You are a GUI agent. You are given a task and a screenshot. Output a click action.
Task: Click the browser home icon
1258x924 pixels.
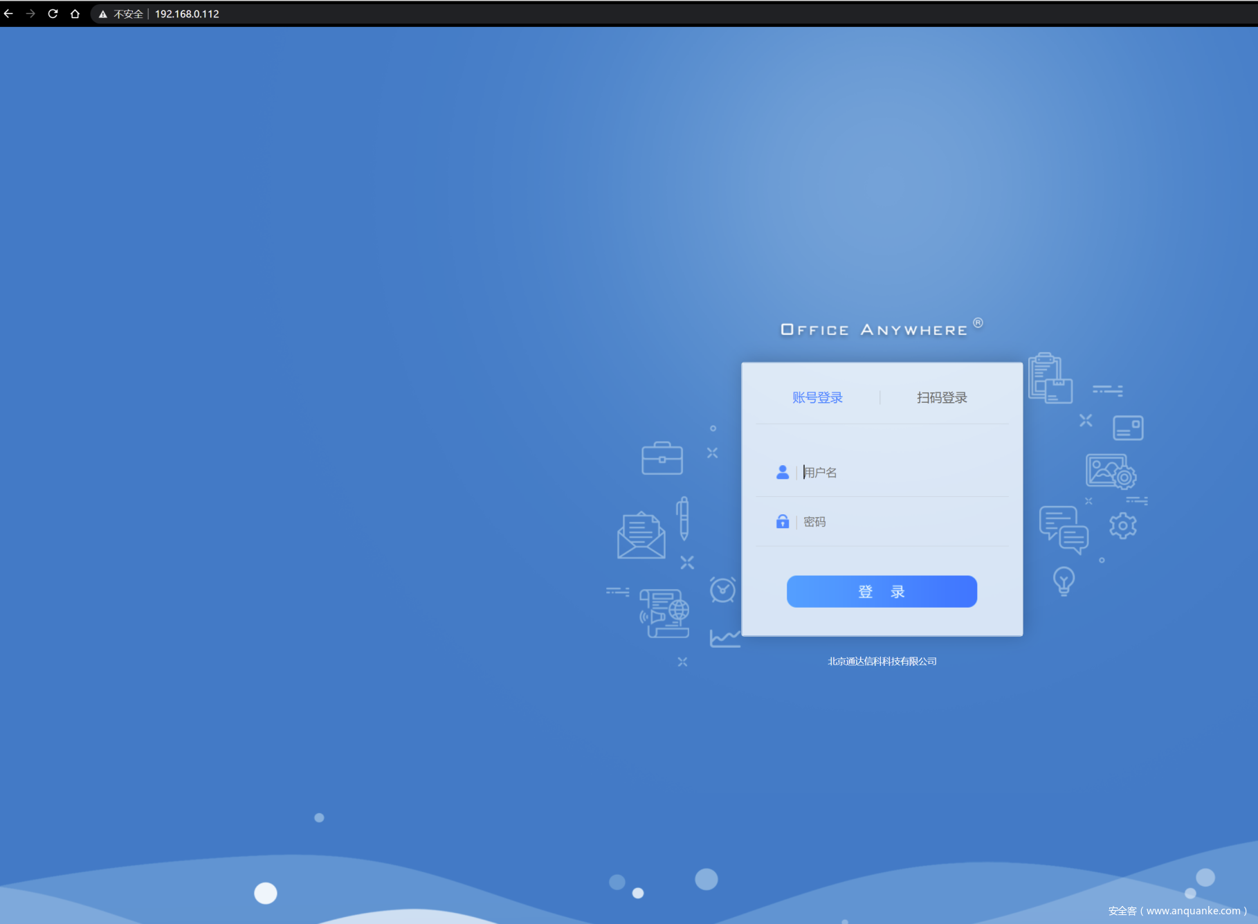pos(75,14)
